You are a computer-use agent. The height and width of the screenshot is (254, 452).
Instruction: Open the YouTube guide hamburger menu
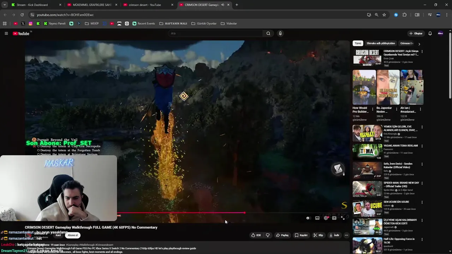point(6,34)
